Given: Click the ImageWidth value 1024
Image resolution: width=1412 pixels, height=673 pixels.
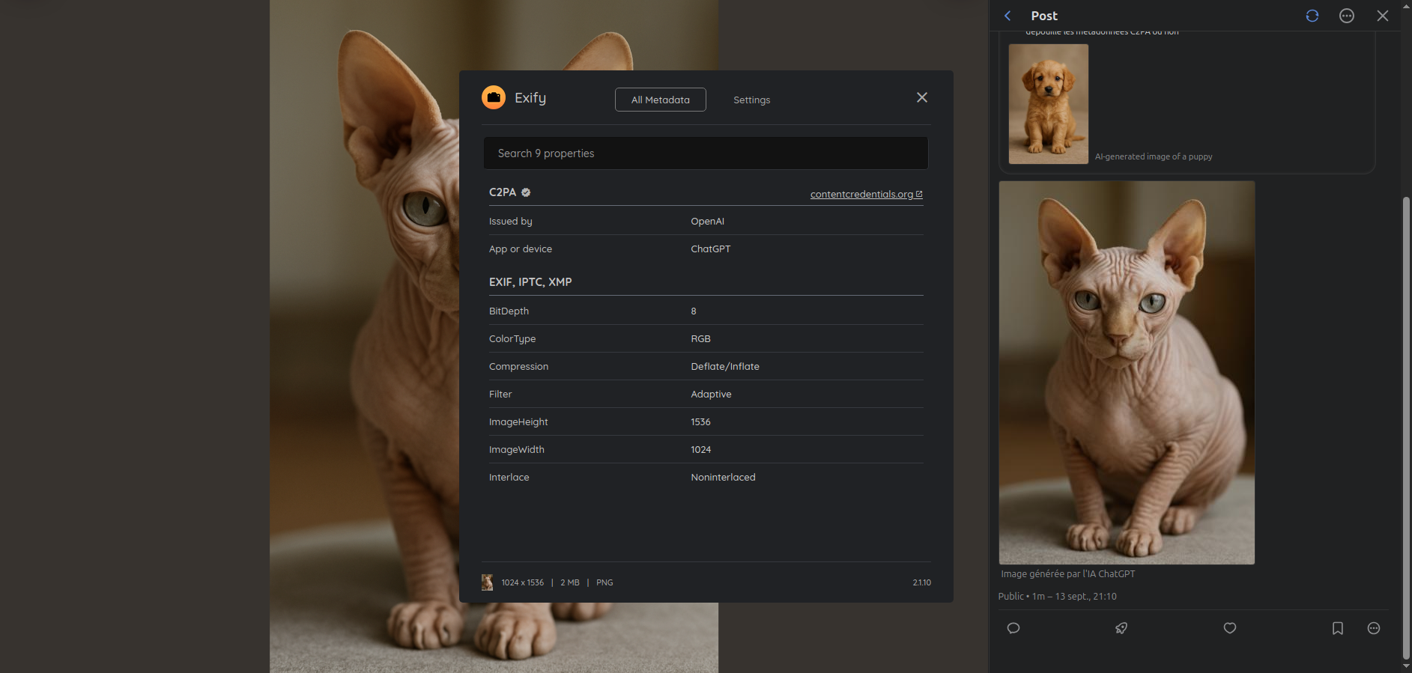Looking at the screenshot, I should click(700, 449).
